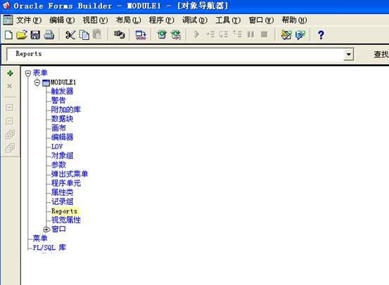This screenshot has height=285, width=389.
Task: Select the LOV tree item
Action: pos(57,147)
